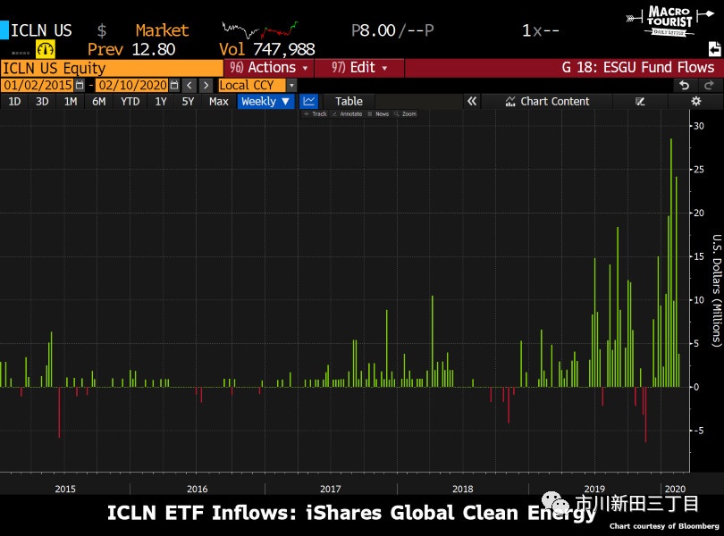Open chart settings gear icon
The height and width of the screenshot is (536, 724).
pos(695,101)
